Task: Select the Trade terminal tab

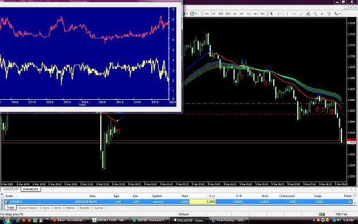Action: 10,207
